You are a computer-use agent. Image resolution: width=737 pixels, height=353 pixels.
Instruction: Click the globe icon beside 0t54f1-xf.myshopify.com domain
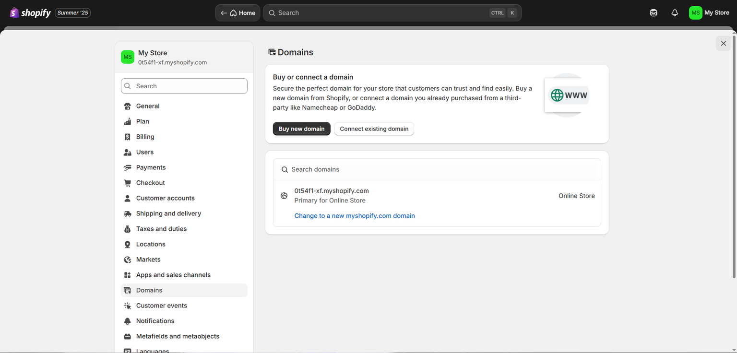tap(284, 196)
